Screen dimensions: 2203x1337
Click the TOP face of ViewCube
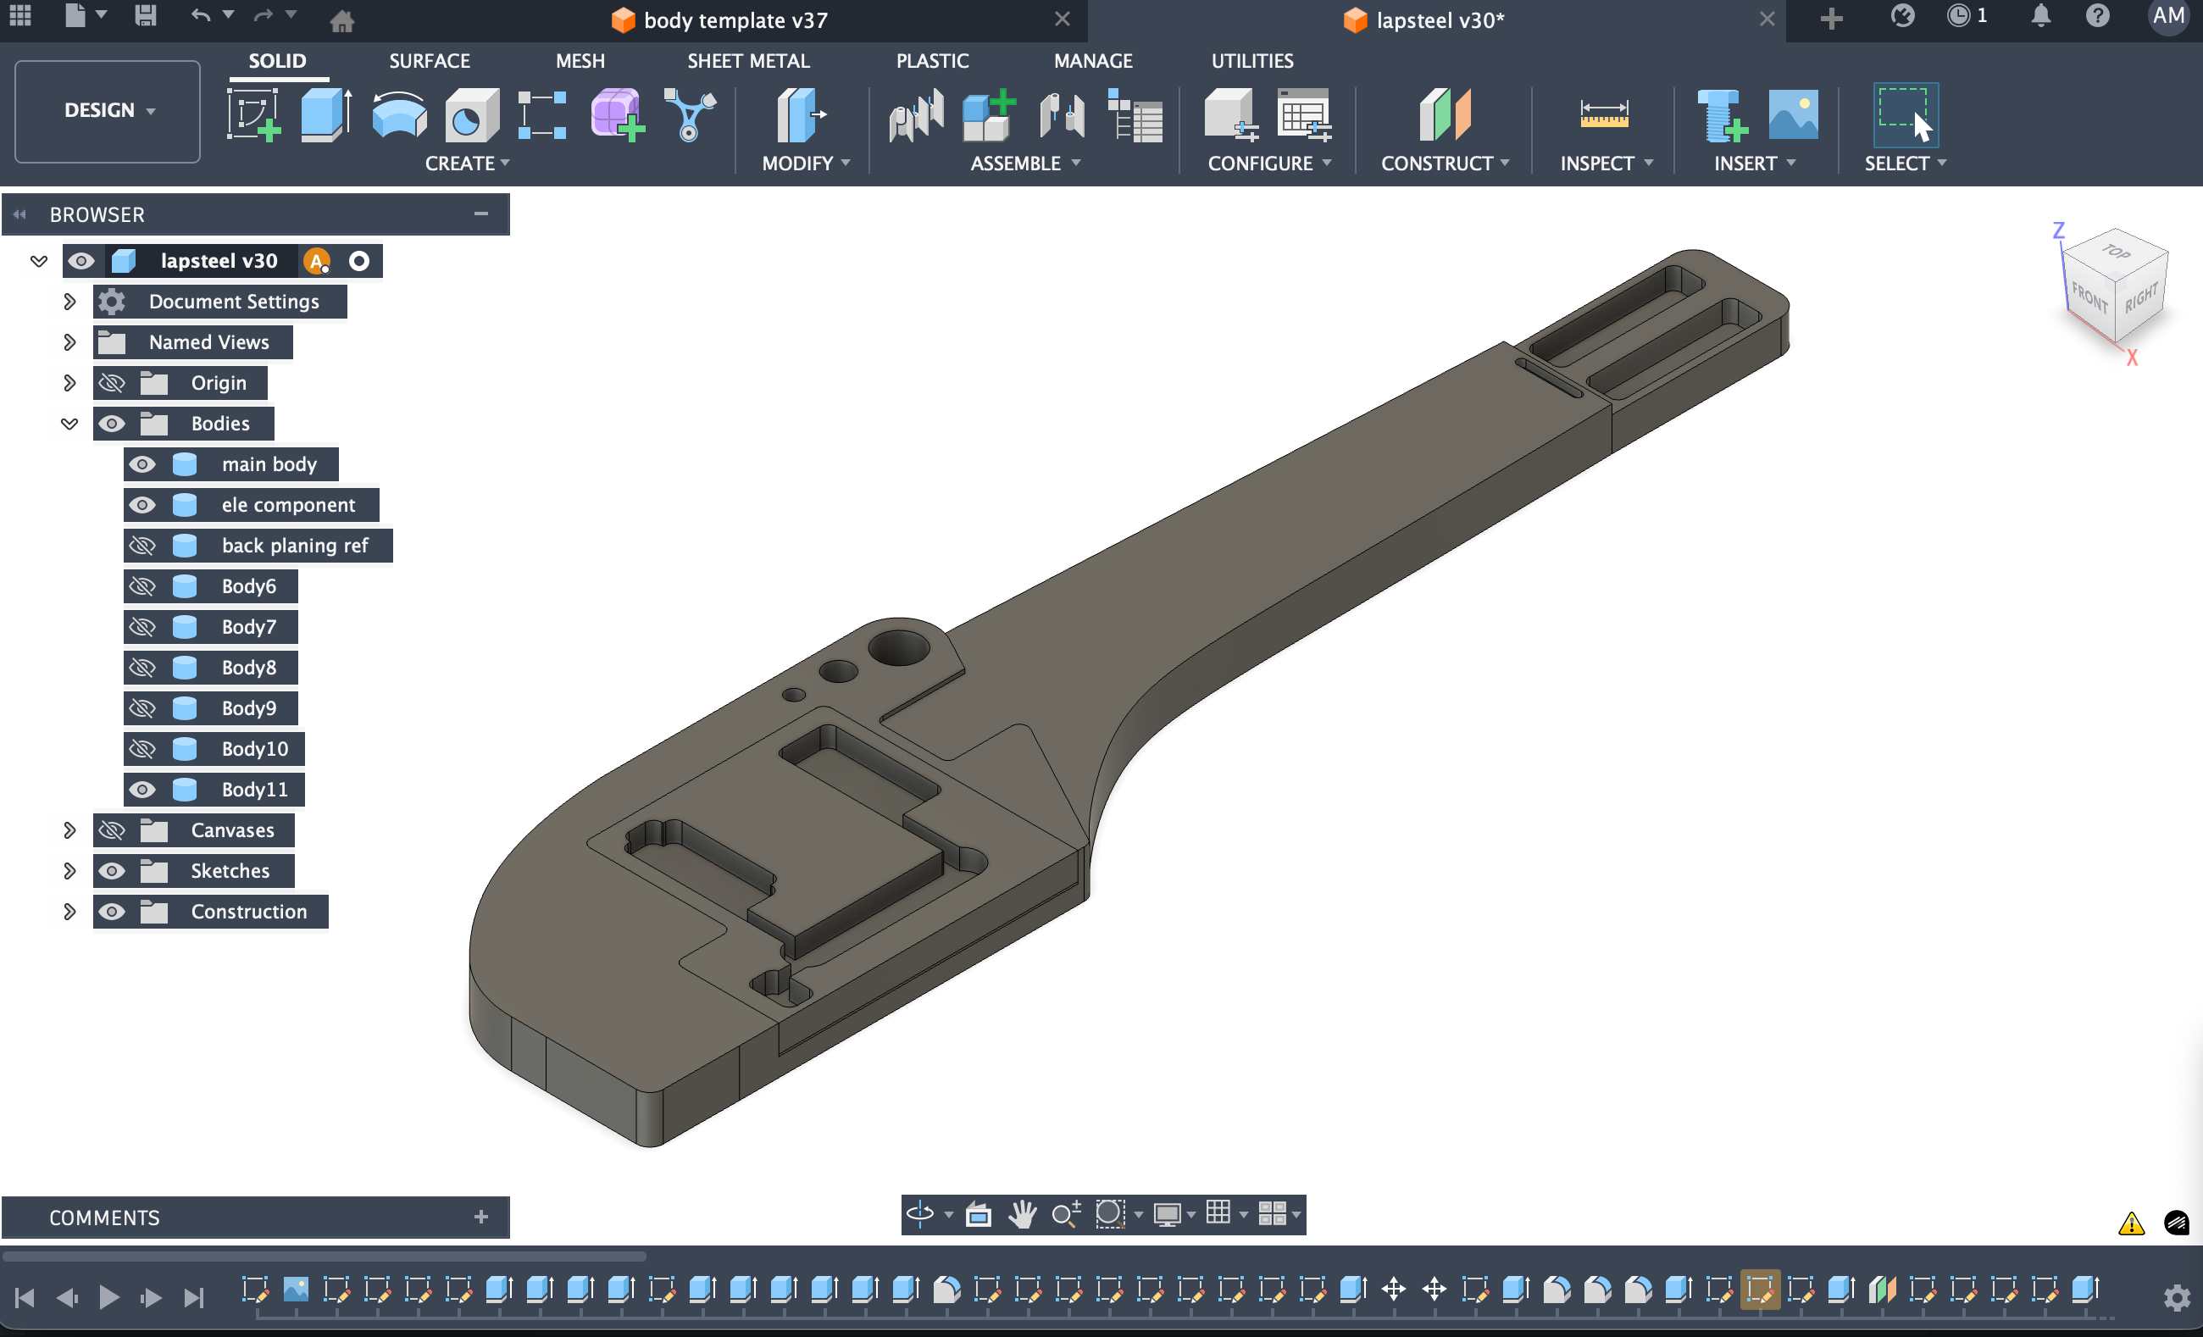pos(2116,252)
